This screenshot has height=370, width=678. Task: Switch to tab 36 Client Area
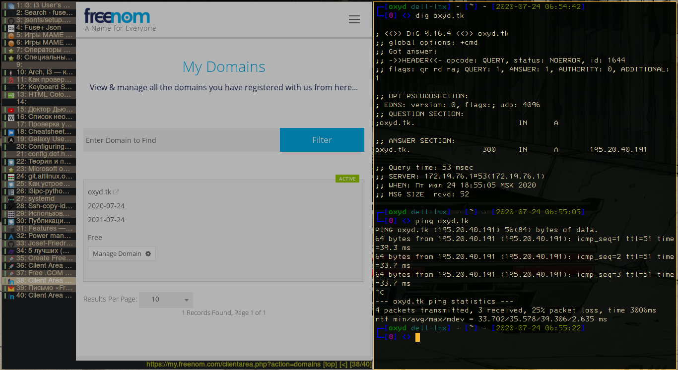pos(39,266)
